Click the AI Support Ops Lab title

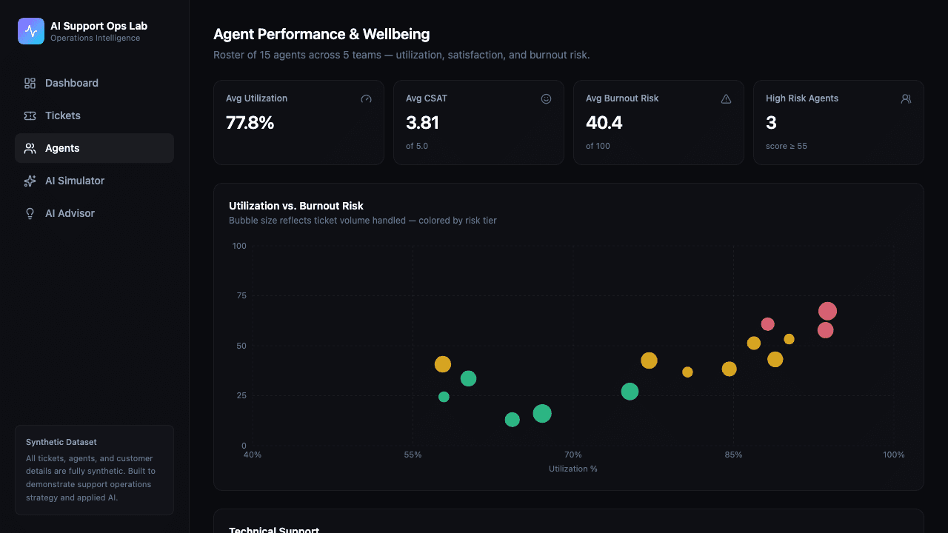99,26
